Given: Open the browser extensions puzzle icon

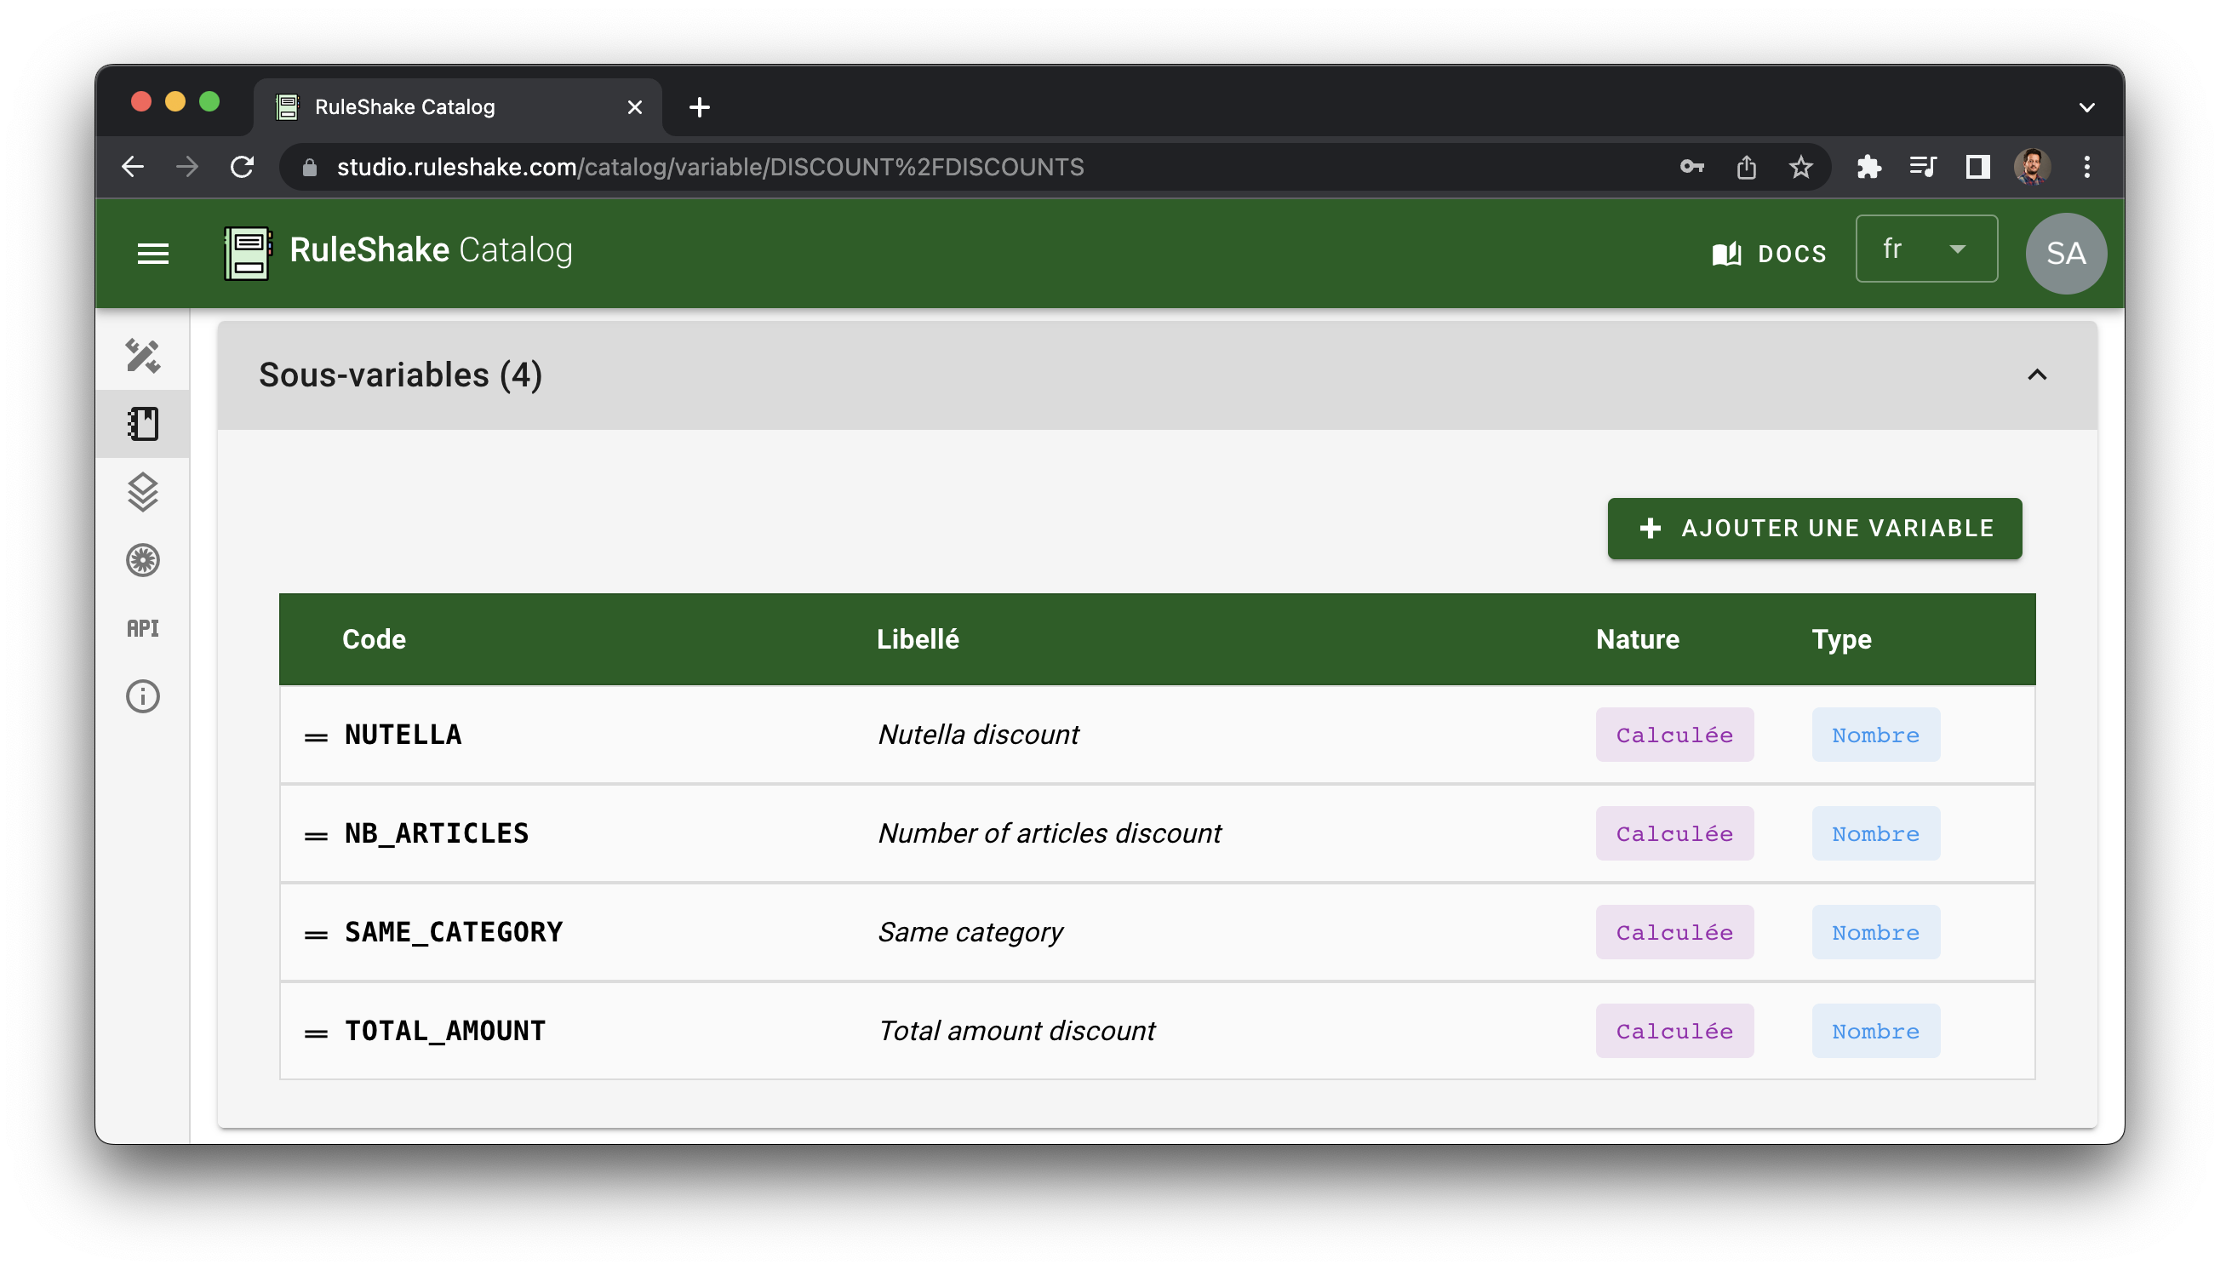Looking at the screenshot, I should click(1868, 167).
